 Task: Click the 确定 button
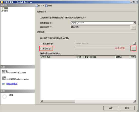(x=111, y=108)
